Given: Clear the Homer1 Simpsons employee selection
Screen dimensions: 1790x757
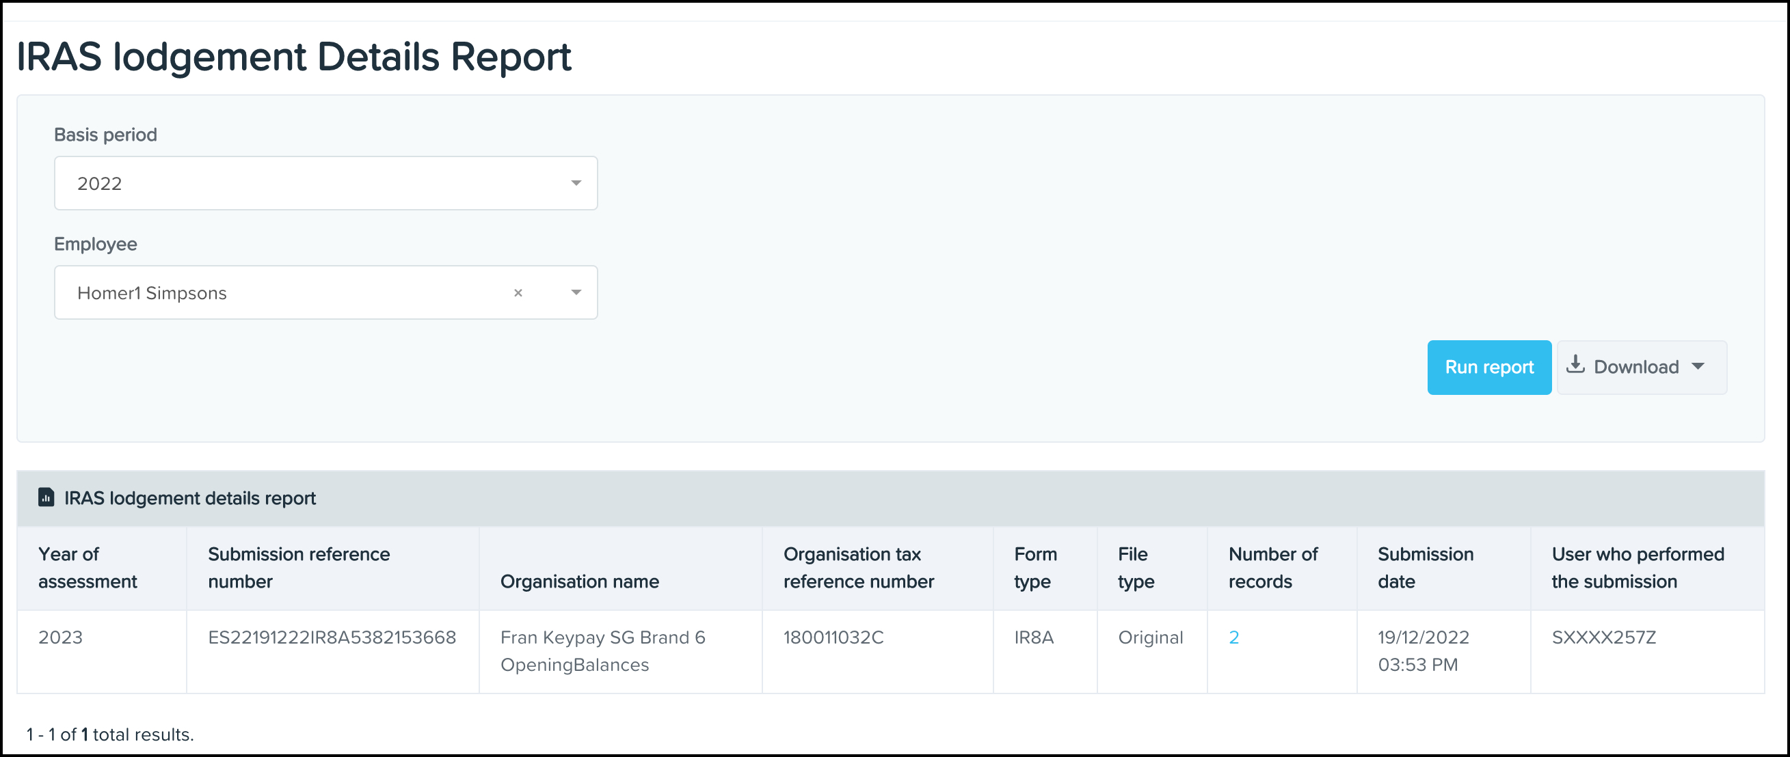Looking at the screenshot, I should (x=518, y=293).
